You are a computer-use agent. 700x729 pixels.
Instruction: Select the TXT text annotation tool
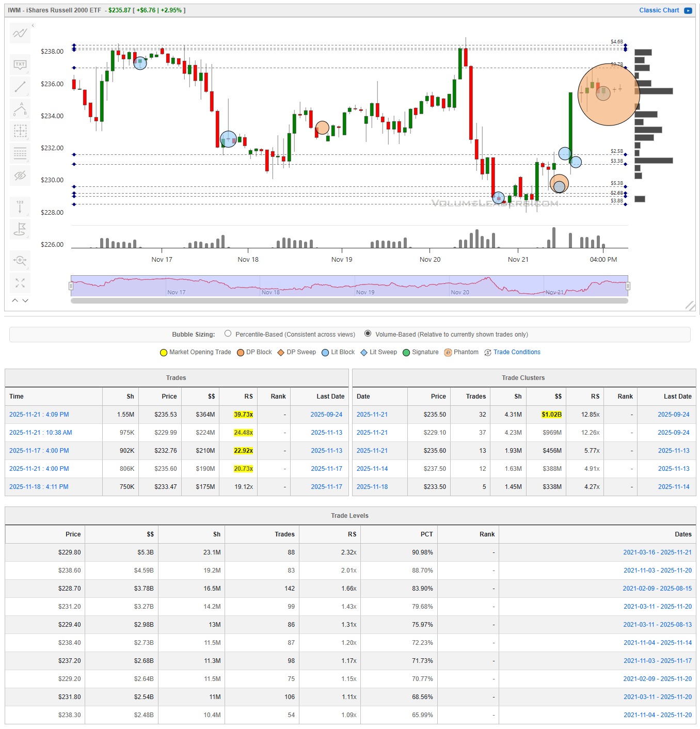click(x=20, y=65)
